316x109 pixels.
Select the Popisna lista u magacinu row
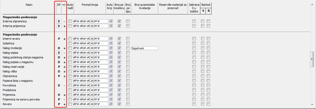[18, 81]
